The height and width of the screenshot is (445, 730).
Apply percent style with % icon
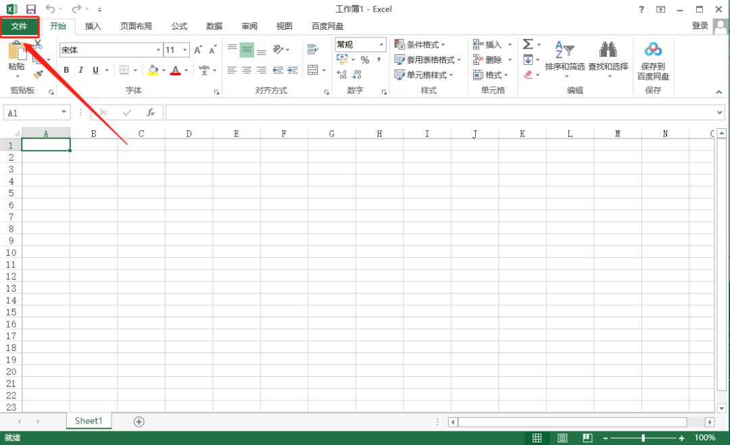pos(365,60)
